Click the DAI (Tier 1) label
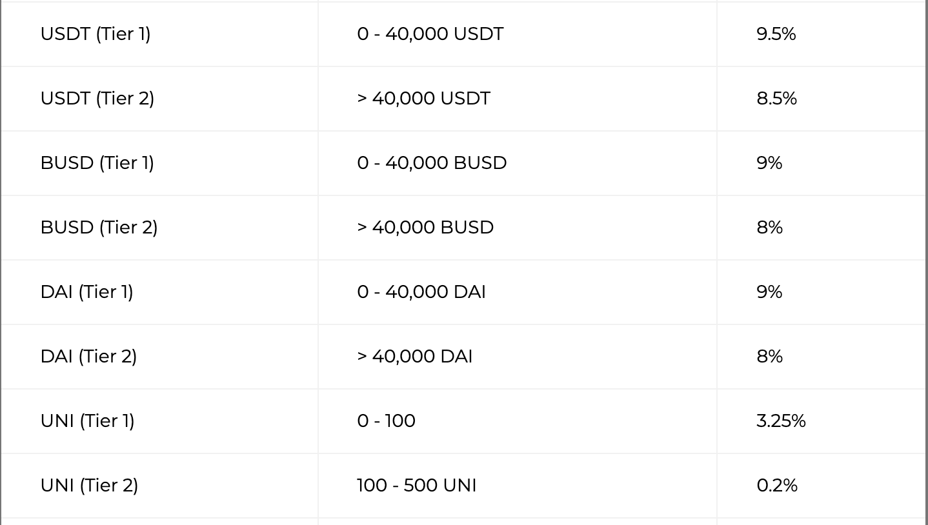This screenshot has height=525, width=928. (86, 292)
